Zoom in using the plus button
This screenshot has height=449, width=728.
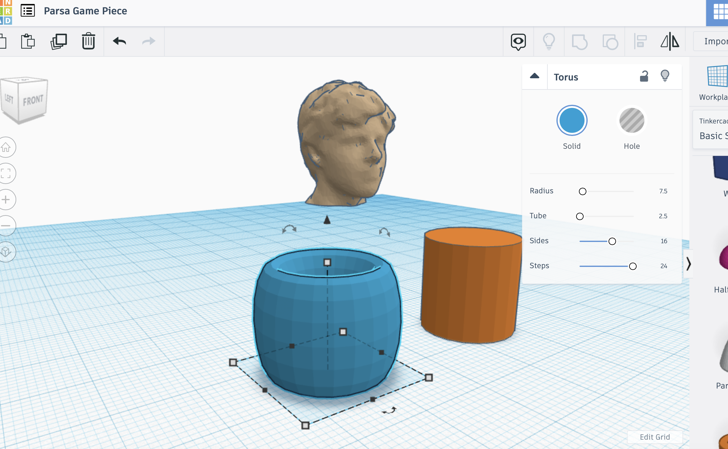pos(6,200)
